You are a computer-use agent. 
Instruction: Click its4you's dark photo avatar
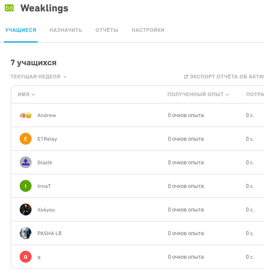point(26,210)
